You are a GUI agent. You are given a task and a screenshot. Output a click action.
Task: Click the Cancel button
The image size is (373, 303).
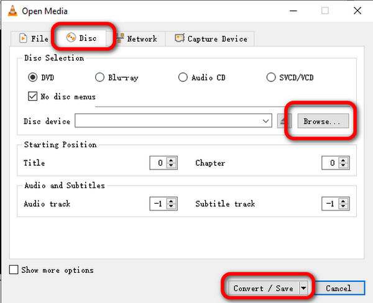pyautogui.click(x=339, y=288)
